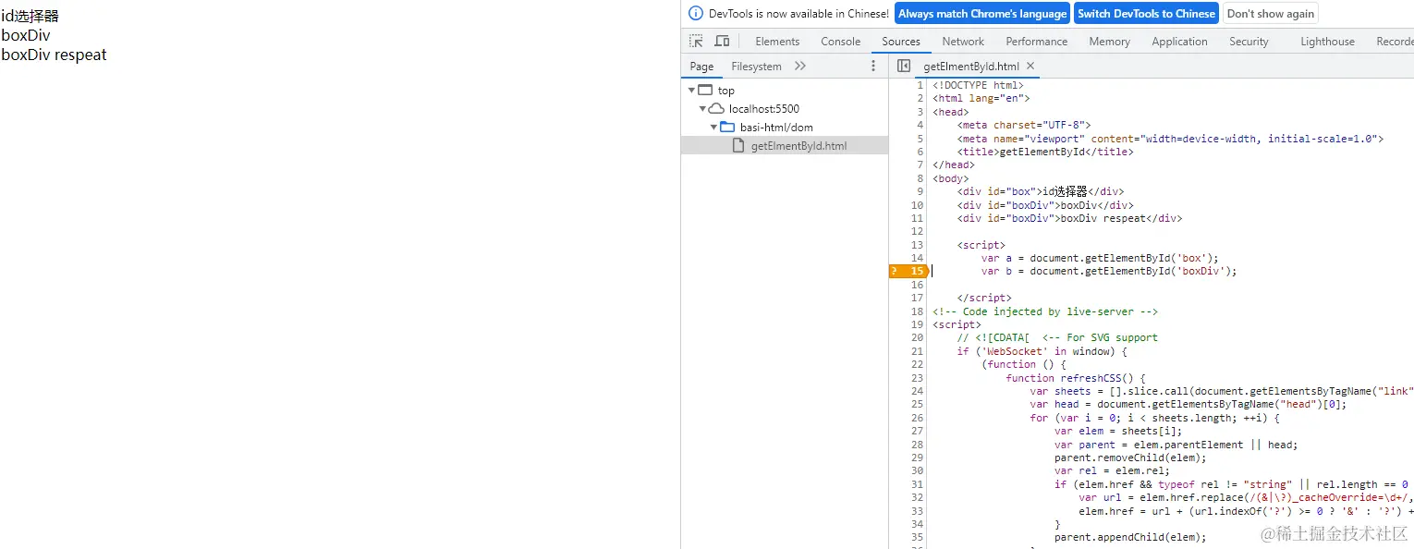
Task: Click line number 14 in gutter
Action: point(917,258)
